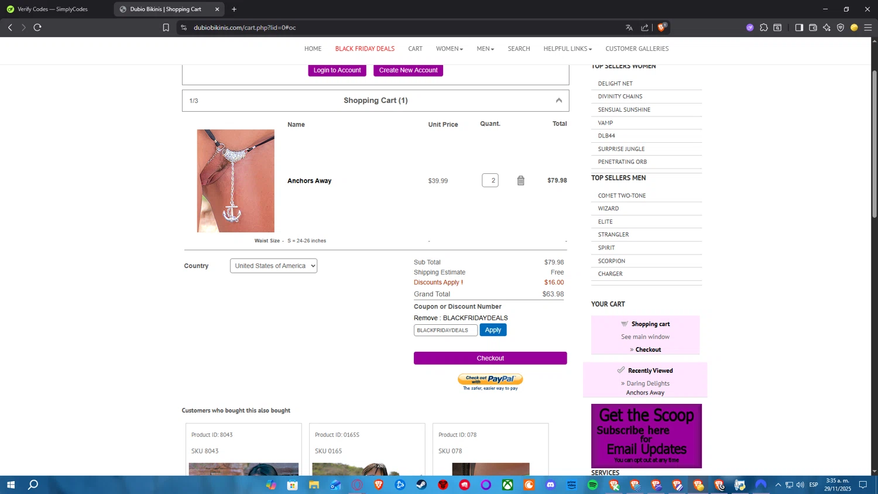Open the SEARCH nav link
Screen dimensions: 878x494
(x=519, y=49)
